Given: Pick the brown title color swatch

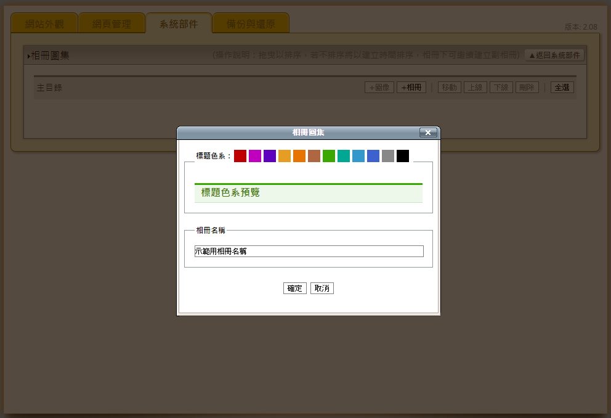Looking at the screenshot, I should (314, 156).
